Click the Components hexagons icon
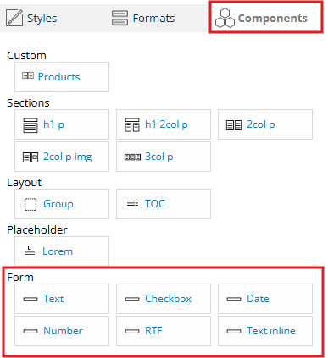This screenshot has width=328, height=358. click(225, 18)
